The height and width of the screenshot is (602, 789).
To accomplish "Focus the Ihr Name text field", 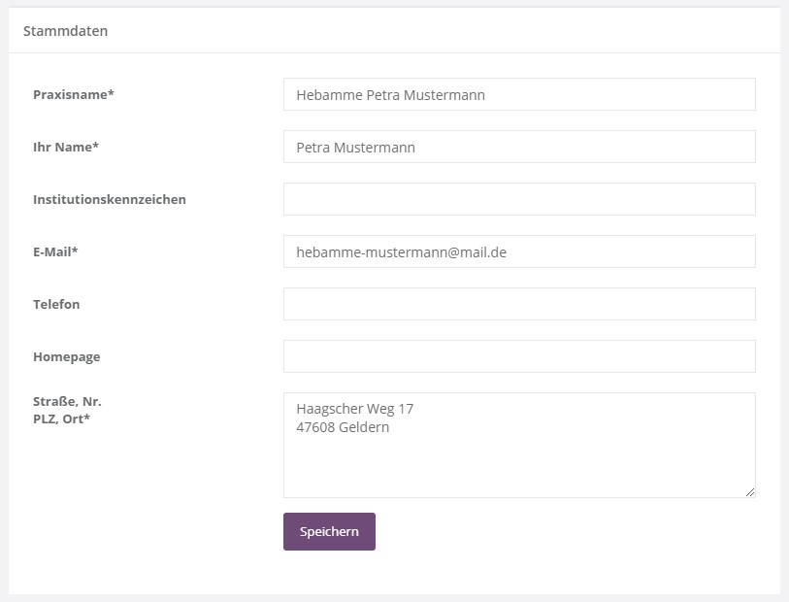I will tap(519, 147).
